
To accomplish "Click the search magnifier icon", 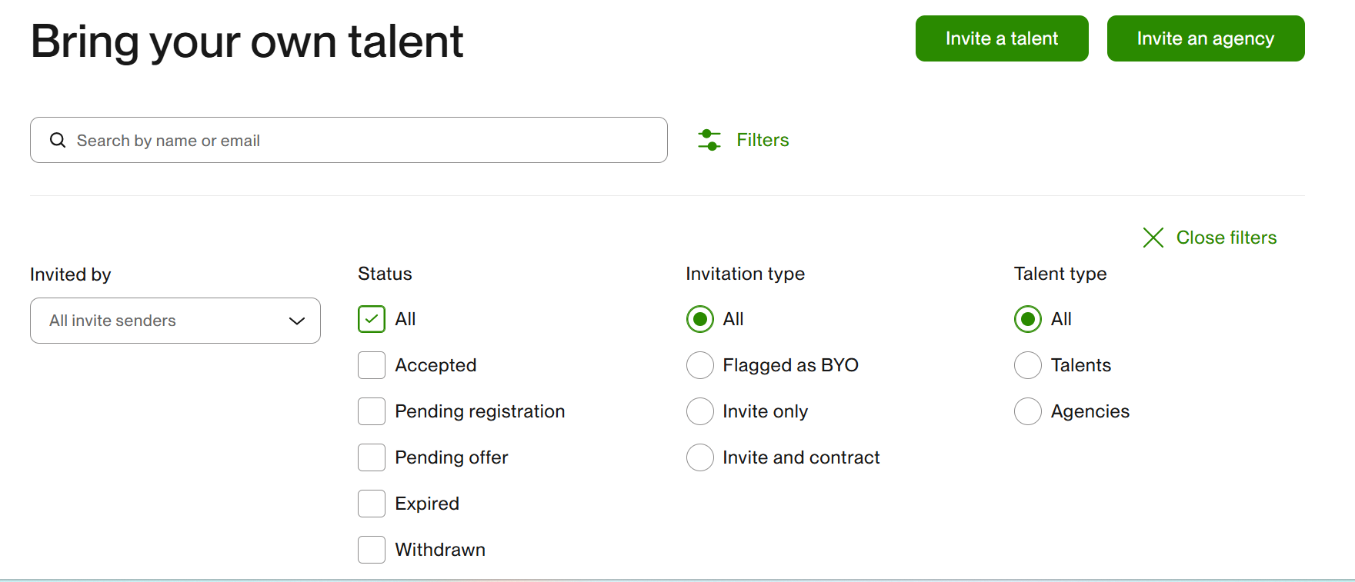I will point(58,140).
